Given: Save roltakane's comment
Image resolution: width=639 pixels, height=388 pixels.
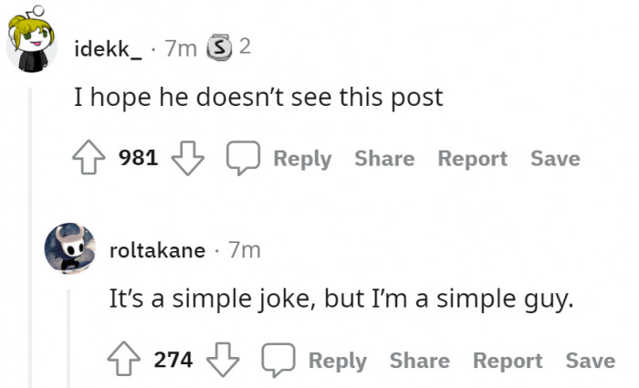Looking at the screenshot, I should click(x=590, y=361).
